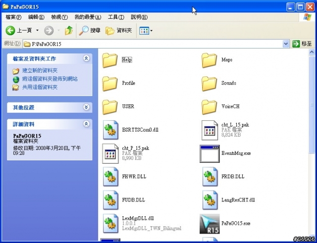Click the scrollbar up arrow
The height and width of the screenshot is (243, 317).
tap(312, 52)
